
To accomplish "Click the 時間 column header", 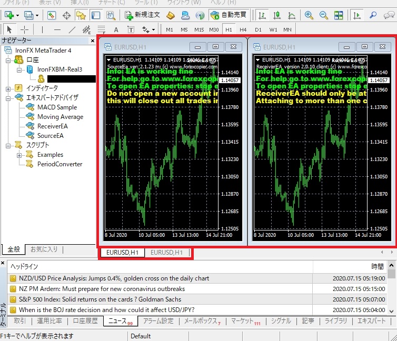I will [x=377, y=266].
